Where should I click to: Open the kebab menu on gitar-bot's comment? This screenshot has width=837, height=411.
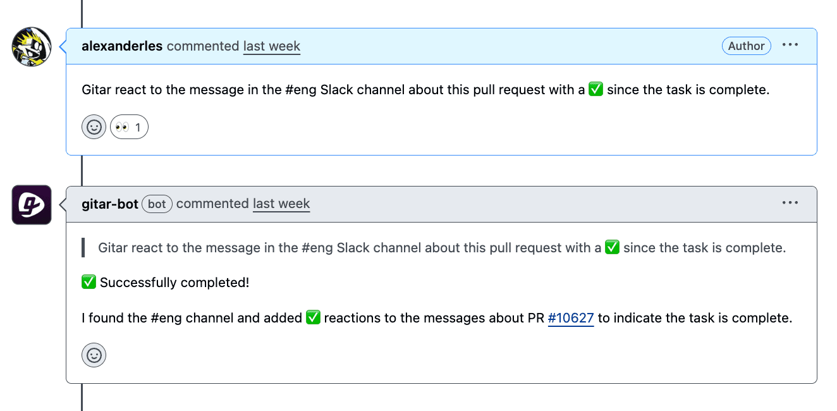(790, 203)
